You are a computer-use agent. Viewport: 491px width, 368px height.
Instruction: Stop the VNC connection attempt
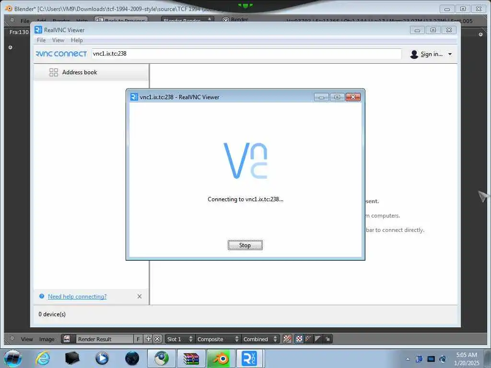(245, 245)
